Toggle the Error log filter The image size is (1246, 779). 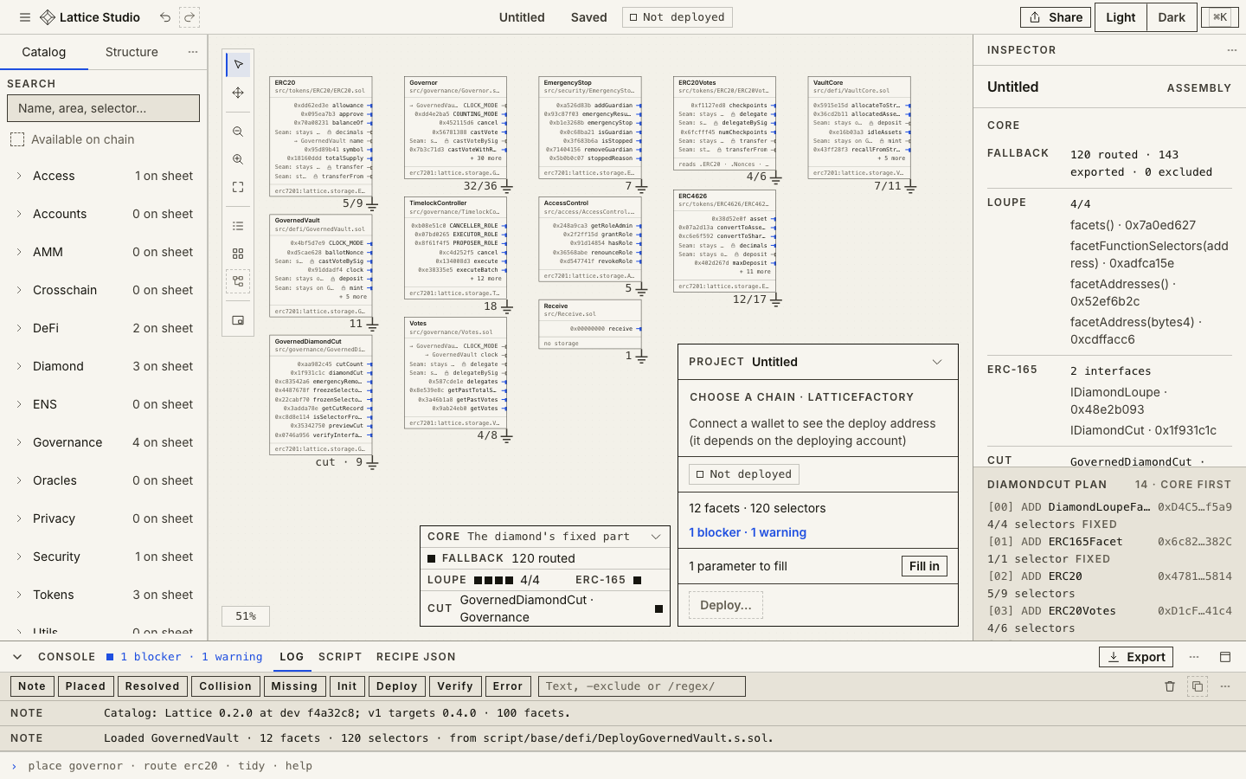pyautogui.click(x=508, y=686)
